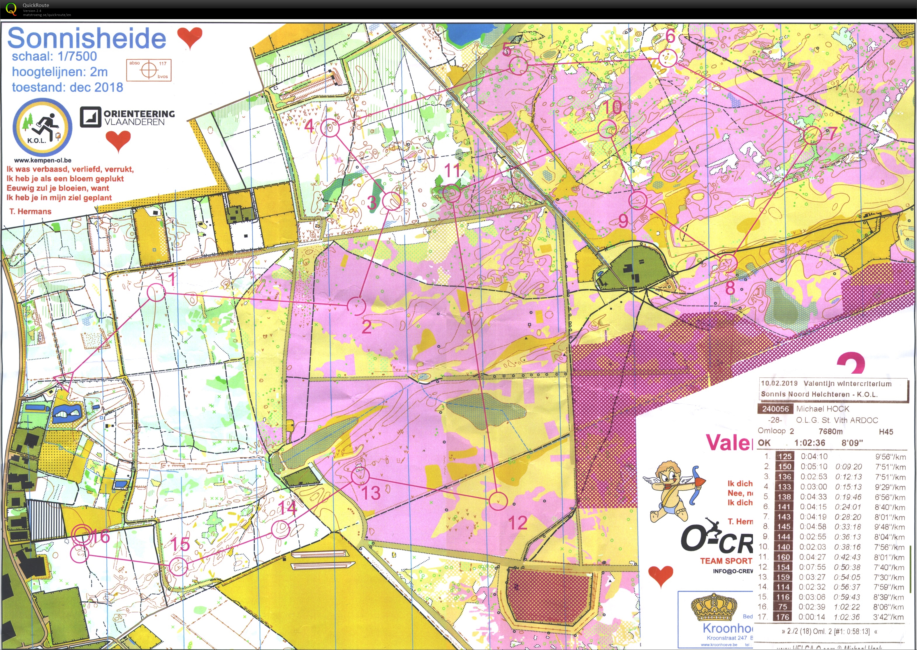Open the matstroeng.se/quickroute/en link
Viewport: 917px width, 650px height.
point(47,15)
